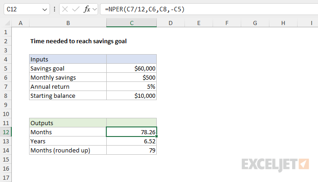Select the 'Outputs' header cell
Viewport: 318px width, 182px height.
pyautogui.click(x=68, y=123)
